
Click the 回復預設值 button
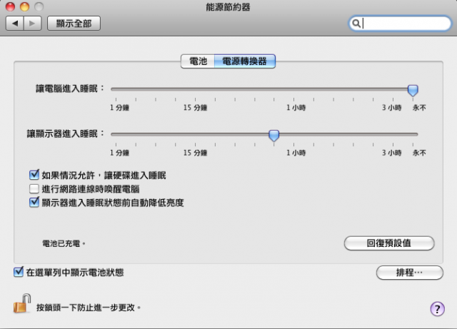(389, 243)
